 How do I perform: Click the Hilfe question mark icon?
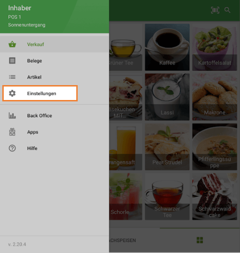coord(12,148)
